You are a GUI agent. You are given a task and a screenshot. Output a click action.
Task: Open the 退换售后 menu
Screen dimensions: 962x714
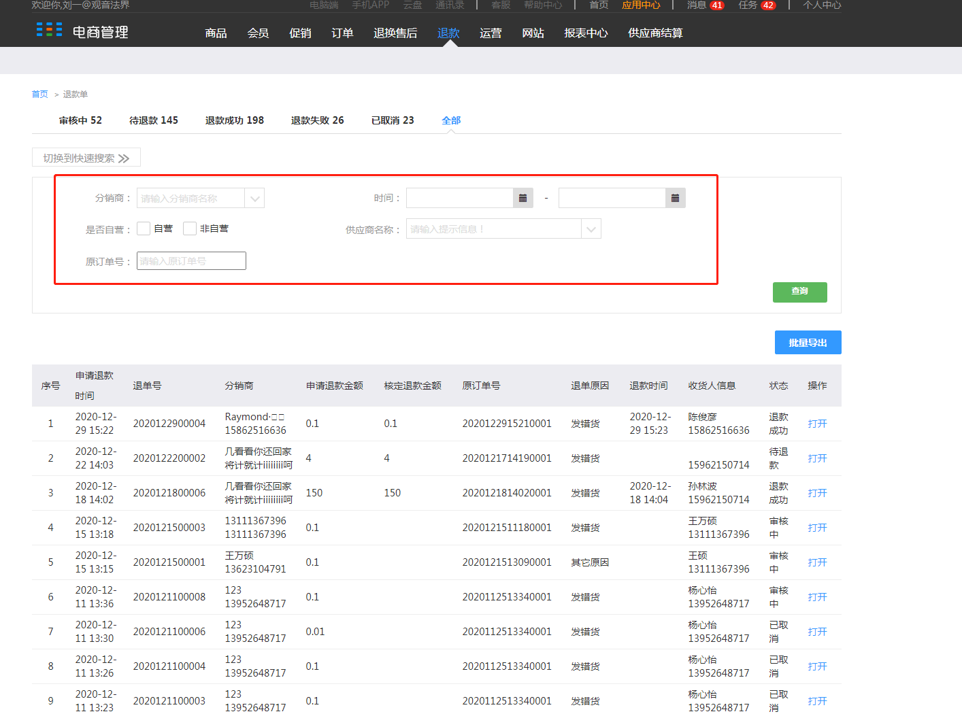[x=395, y=33]
